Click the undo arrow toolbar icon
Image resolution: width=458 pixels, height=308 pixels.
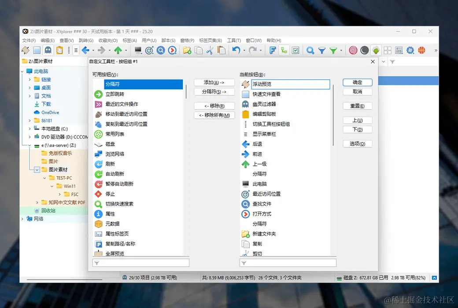236,50
